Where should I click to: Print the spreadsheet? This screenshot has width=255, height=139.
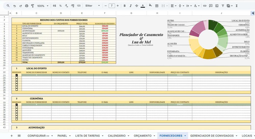coord(27,6)
